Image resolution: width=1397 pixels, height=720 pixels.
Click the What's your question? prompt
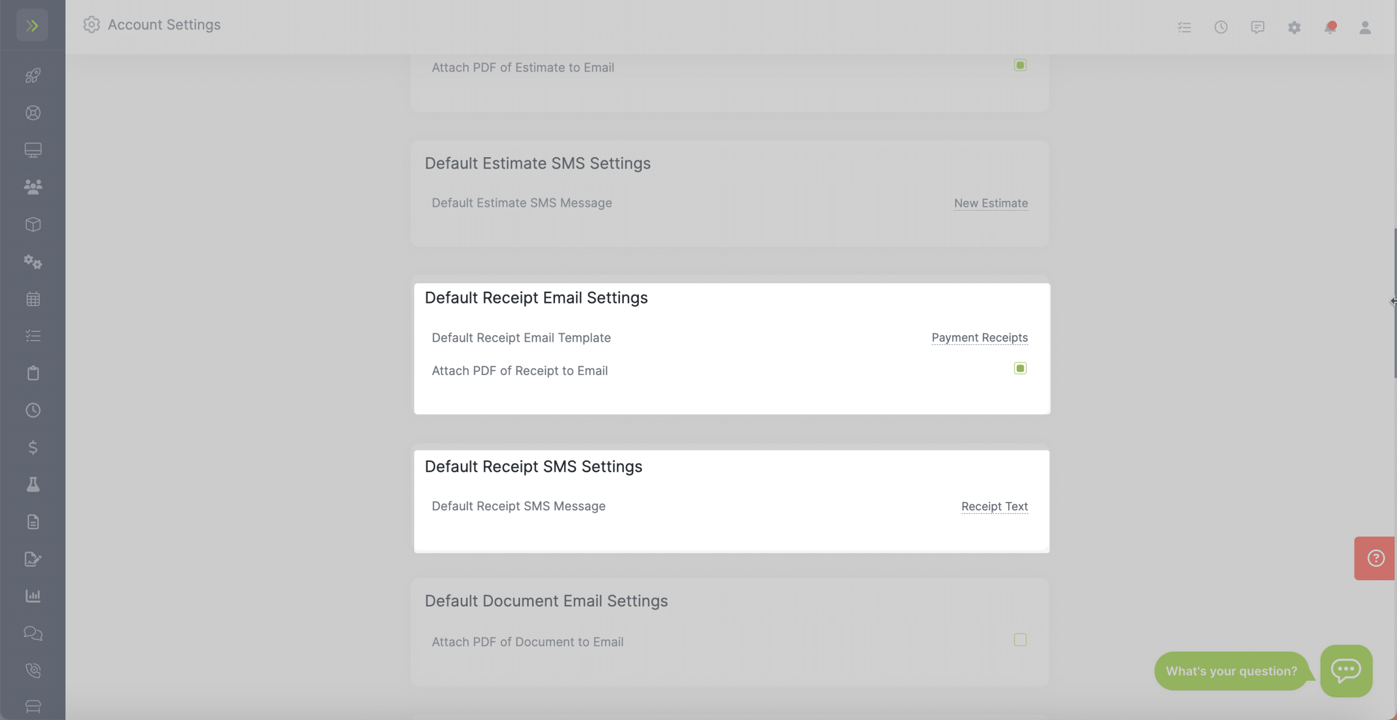[1231, 671]
